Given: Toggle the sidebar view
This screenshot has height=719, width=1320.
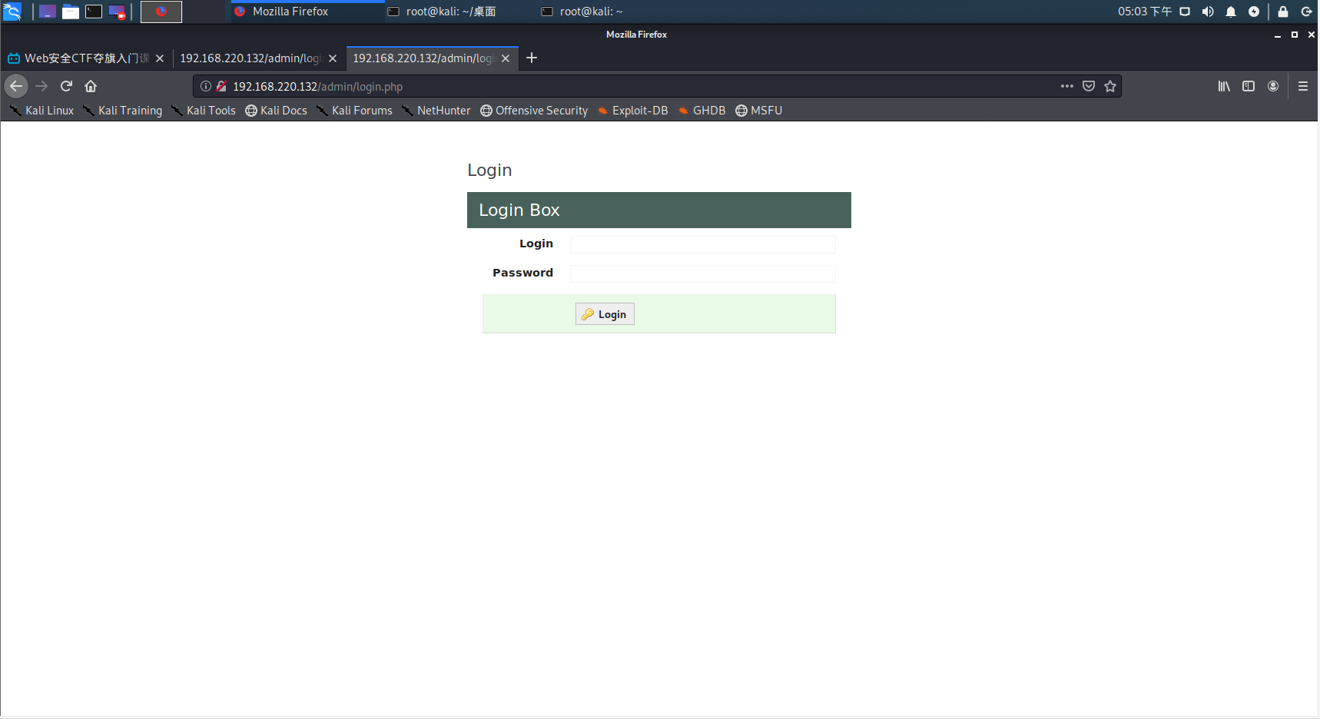Looking at the screenshot, I should pyautogui.click(x=1249, y=86).
